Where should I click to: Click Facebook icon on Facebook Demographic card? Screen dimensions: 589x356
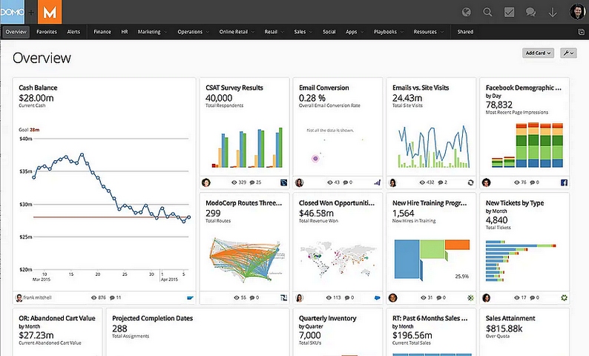pyautogui.click(x=564, y=182)
